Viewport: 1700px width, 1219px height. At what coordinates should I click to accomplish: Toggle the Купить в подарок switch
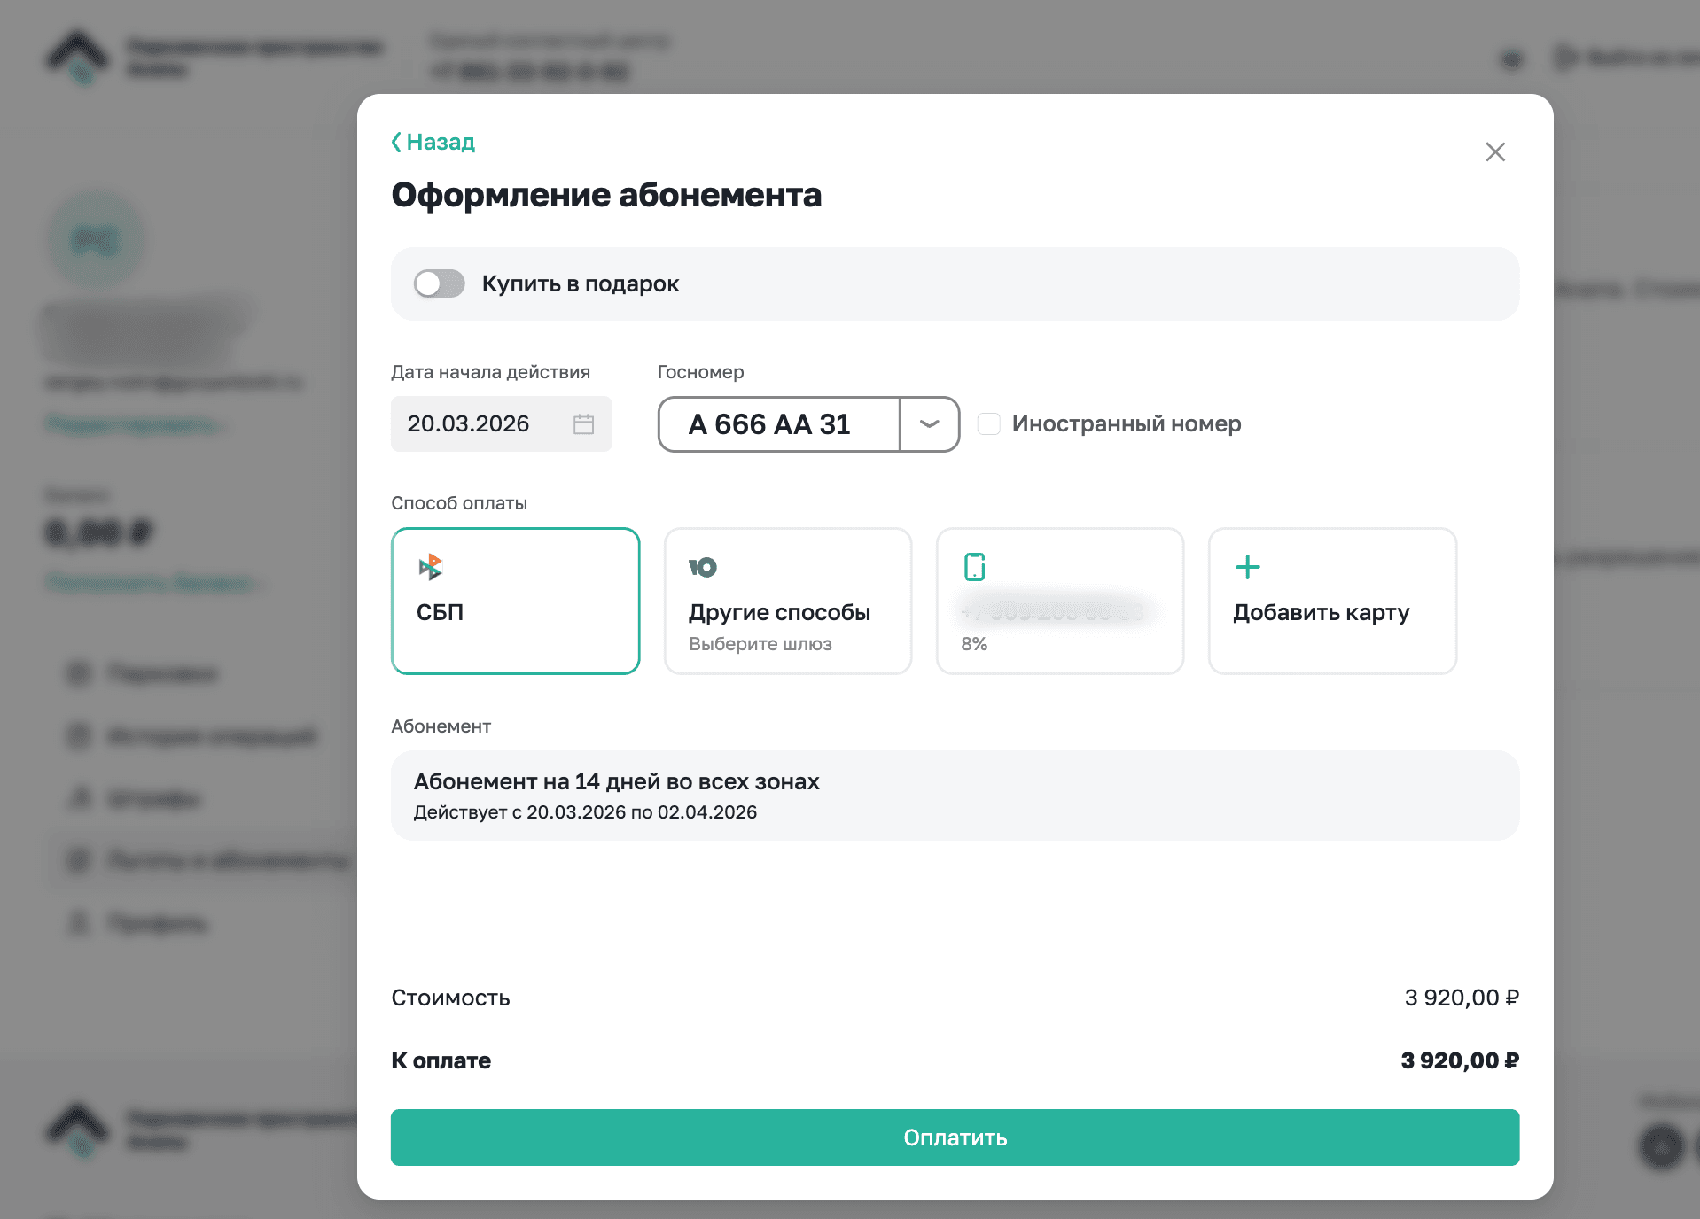coord(440,284)
